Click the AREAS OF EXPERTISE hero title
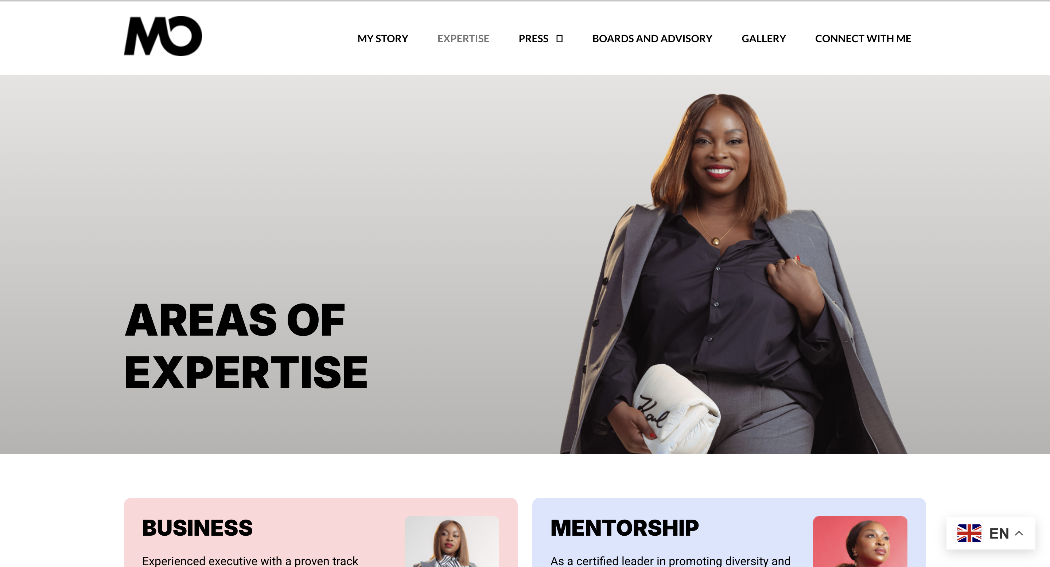This screenshot has width=1050, height=567. (x=246, y=346)
